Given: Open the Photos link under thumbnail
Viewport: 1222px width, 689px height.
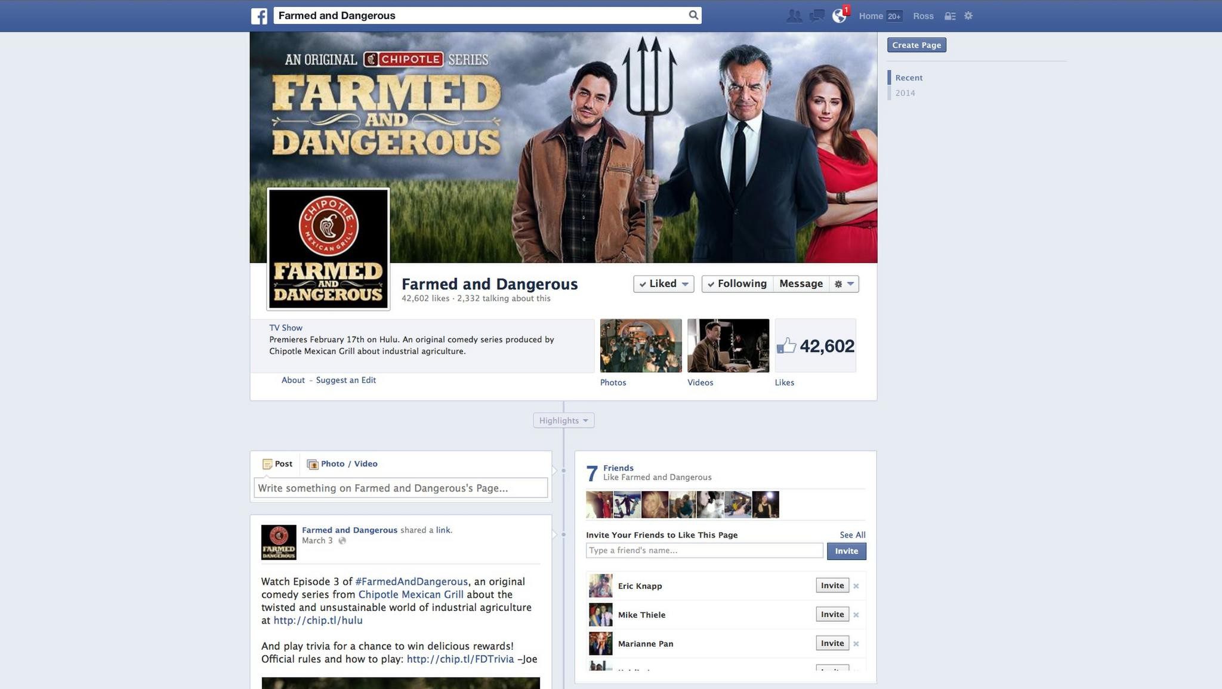Looking at the screenshot, I should point(613,382).
